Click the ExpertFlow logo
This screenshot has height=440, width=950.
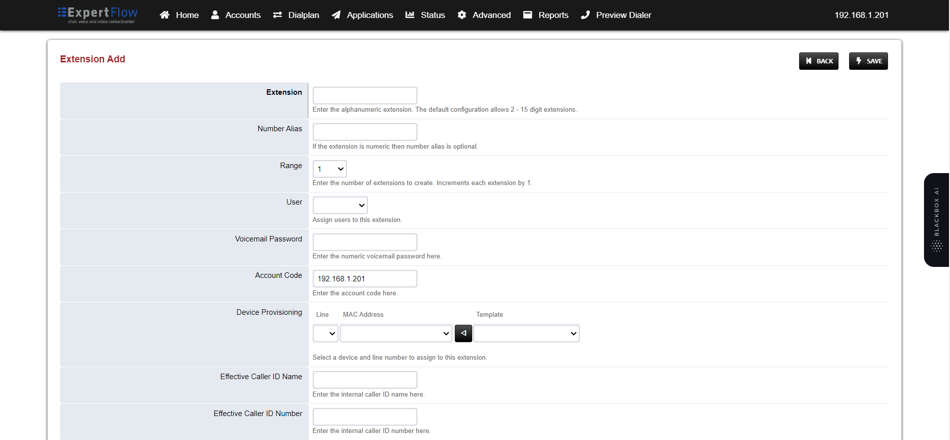click(98, 14)
